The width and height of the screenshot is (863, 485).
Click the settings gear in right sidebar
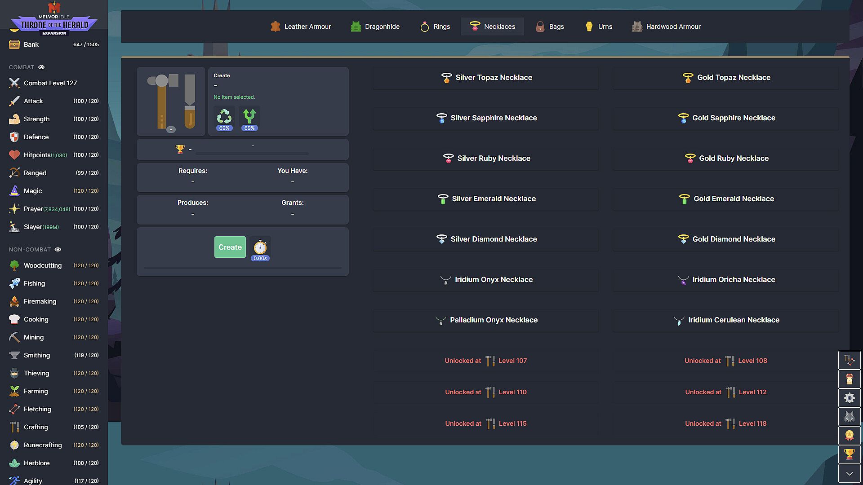point(849,398)
